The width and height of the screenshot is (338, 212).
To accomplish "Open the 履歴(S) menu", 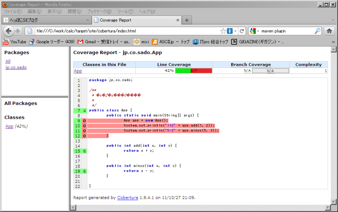I will 75,11.
